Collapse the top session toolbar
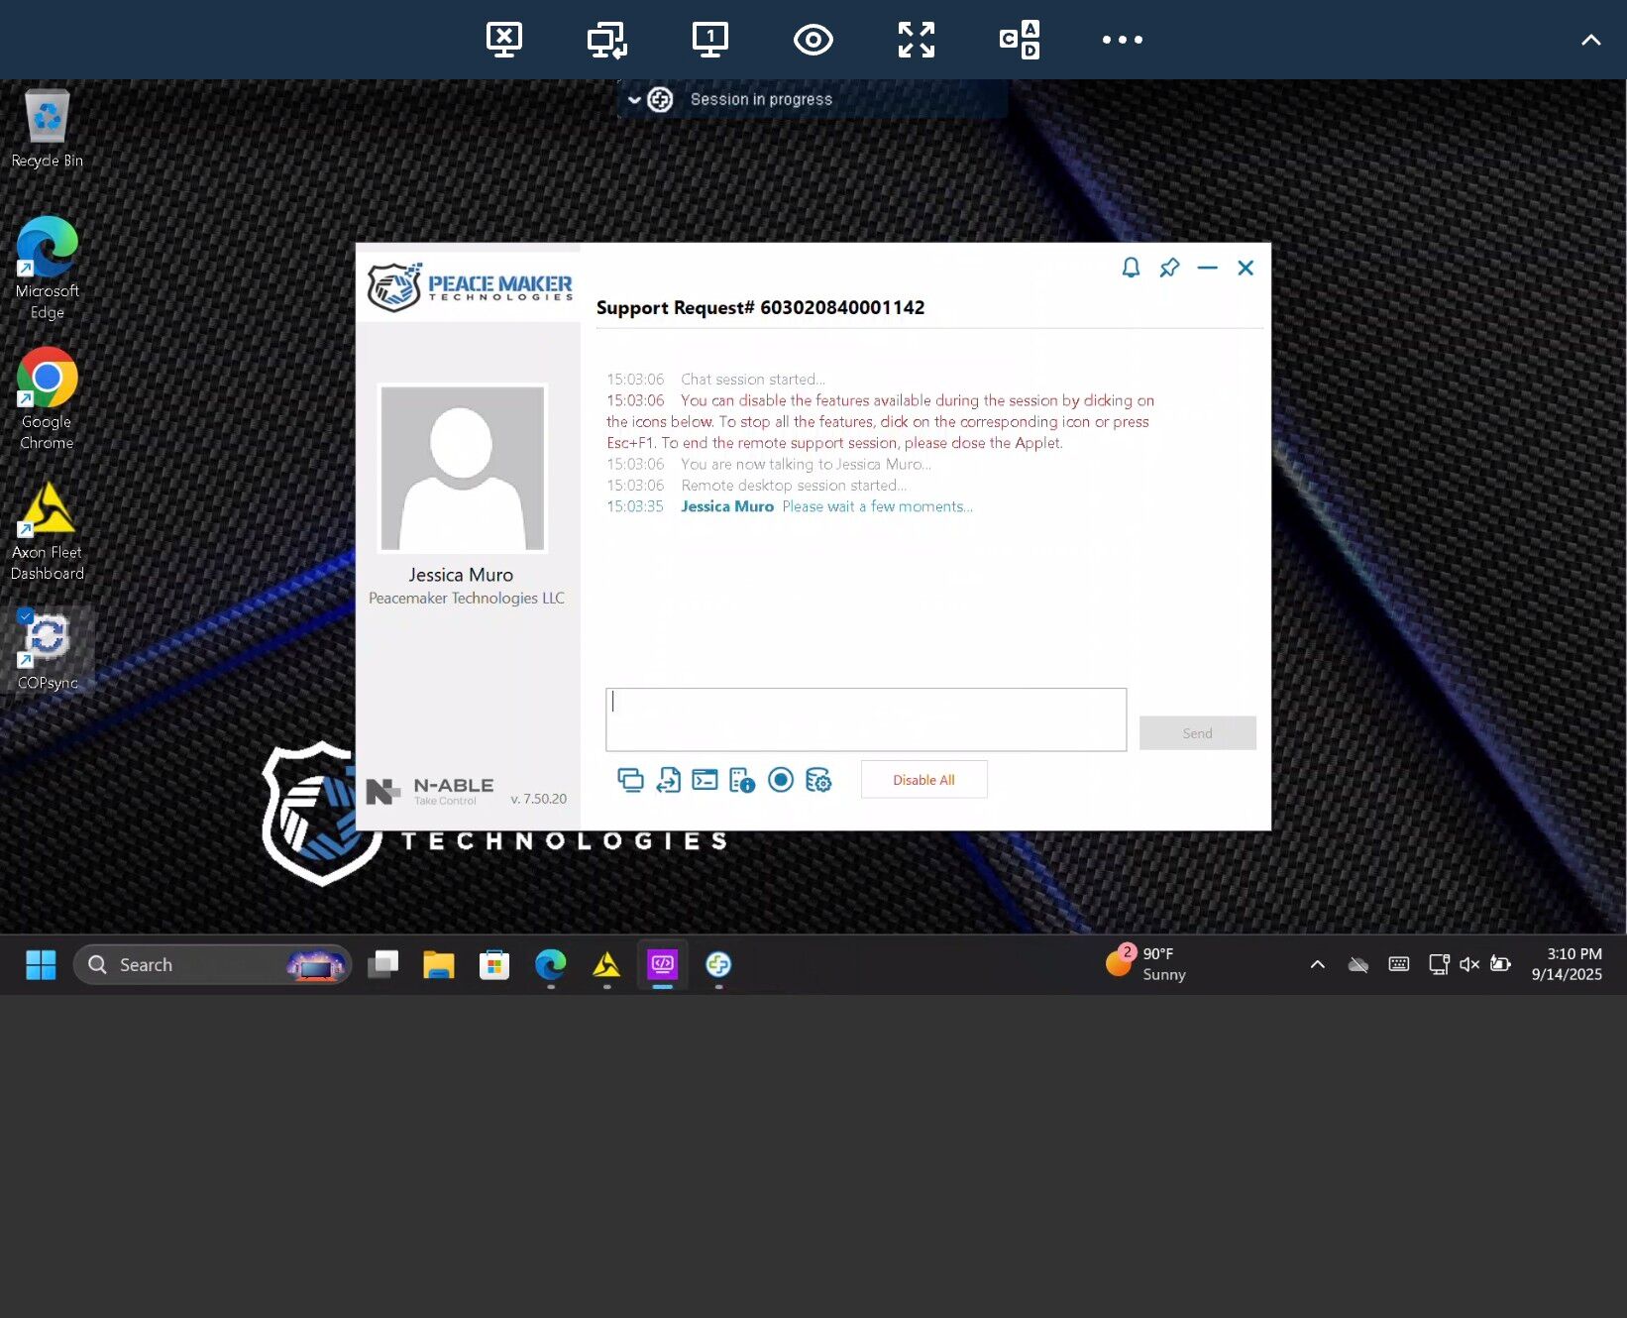The image size is (1627, 1318). click(x=1590, y=40)
